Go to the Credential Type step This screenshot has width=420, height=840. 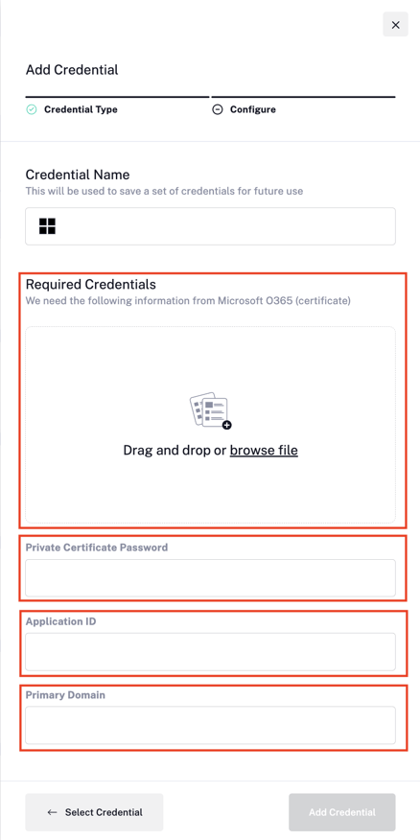tap(81, 110)
